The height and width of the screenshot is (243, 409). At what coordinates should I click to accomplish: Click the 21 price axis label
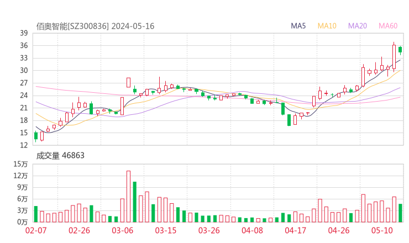coord(24,108)
